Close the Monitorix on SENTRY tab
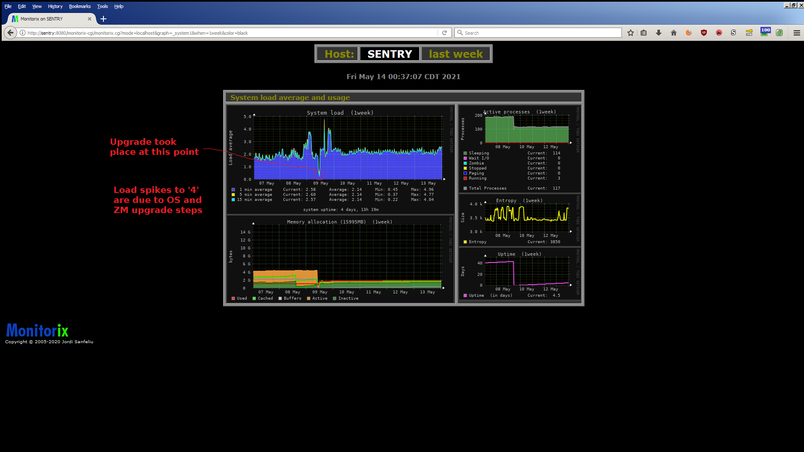The width and height of the screenshot is (804, 452). pyautogui.click(x=89, y=19)
